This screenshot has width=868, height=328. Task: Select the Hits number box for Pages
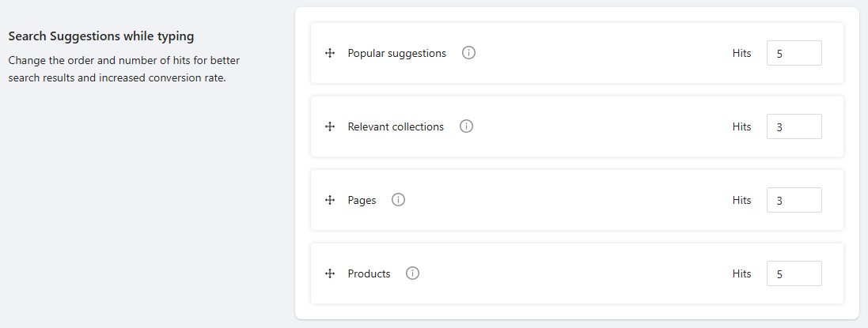pos(794,200)
